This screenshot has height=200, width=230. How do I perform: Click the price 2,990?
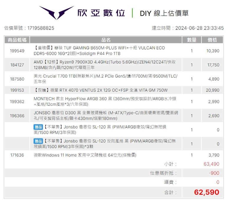point(214,102)
